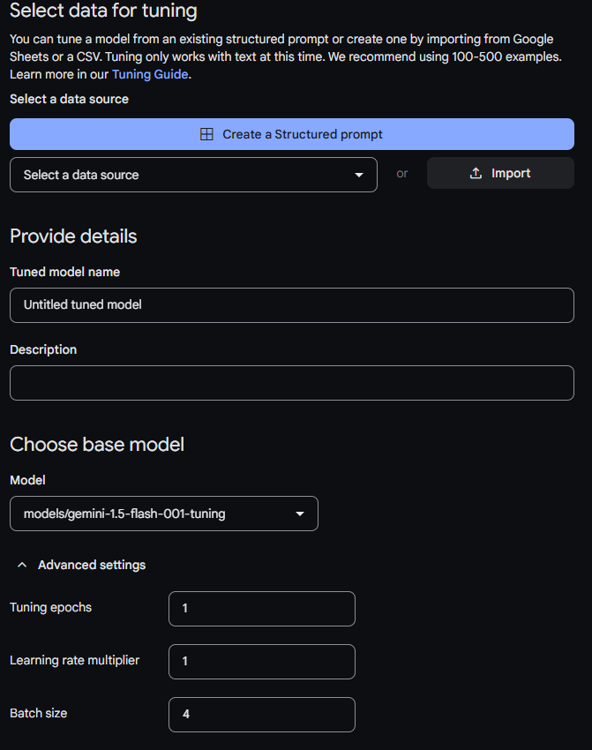Click the Advanced settings label text
Viewport: 592px width, 750px height.
point(92,565)
